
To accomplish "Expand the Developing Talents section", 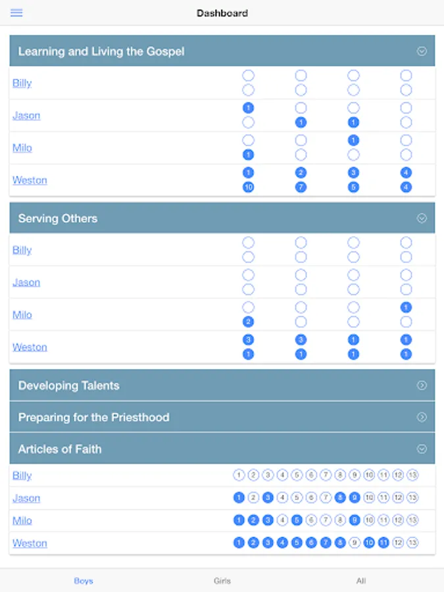I will (x=422, y=385).
